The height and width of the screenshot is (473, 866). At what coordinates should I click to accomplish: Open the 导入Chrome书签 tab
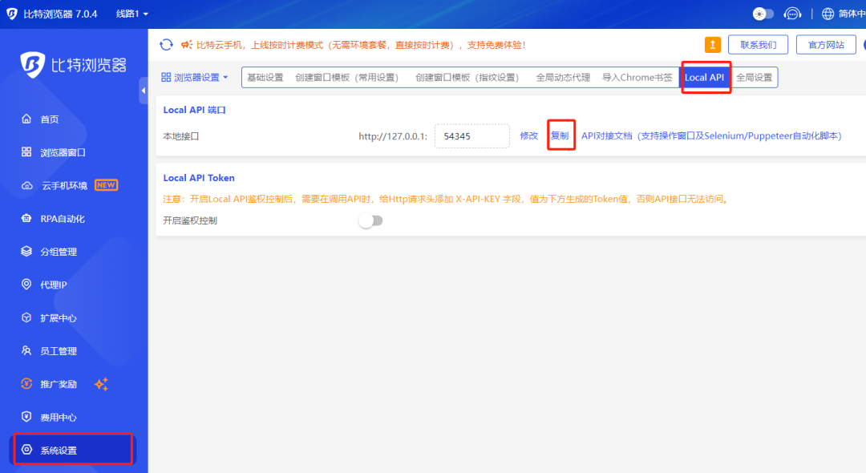[x=637, y=77]
